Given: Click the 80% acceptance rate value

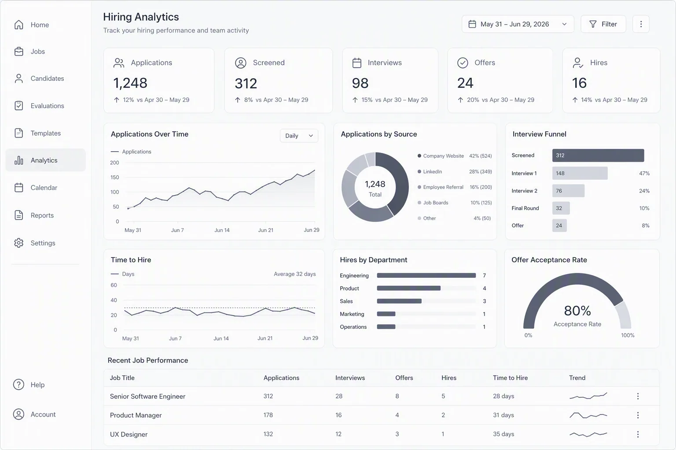Looking at the screenshot, I should coord(577,311).
